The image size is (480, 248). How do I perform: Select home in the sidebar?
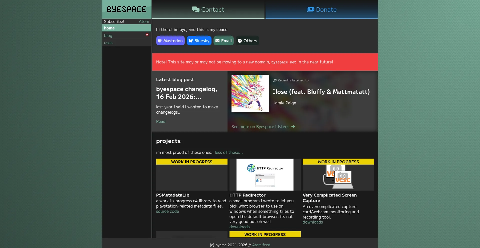[x=126, y=28]
